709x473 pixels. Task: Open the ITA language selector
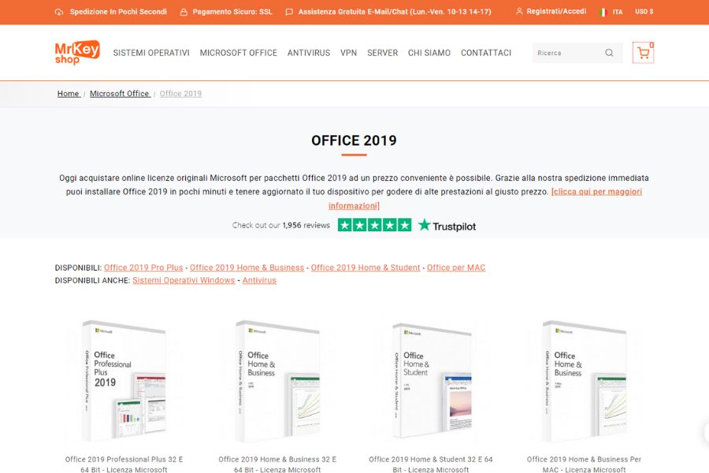(618, 11)
